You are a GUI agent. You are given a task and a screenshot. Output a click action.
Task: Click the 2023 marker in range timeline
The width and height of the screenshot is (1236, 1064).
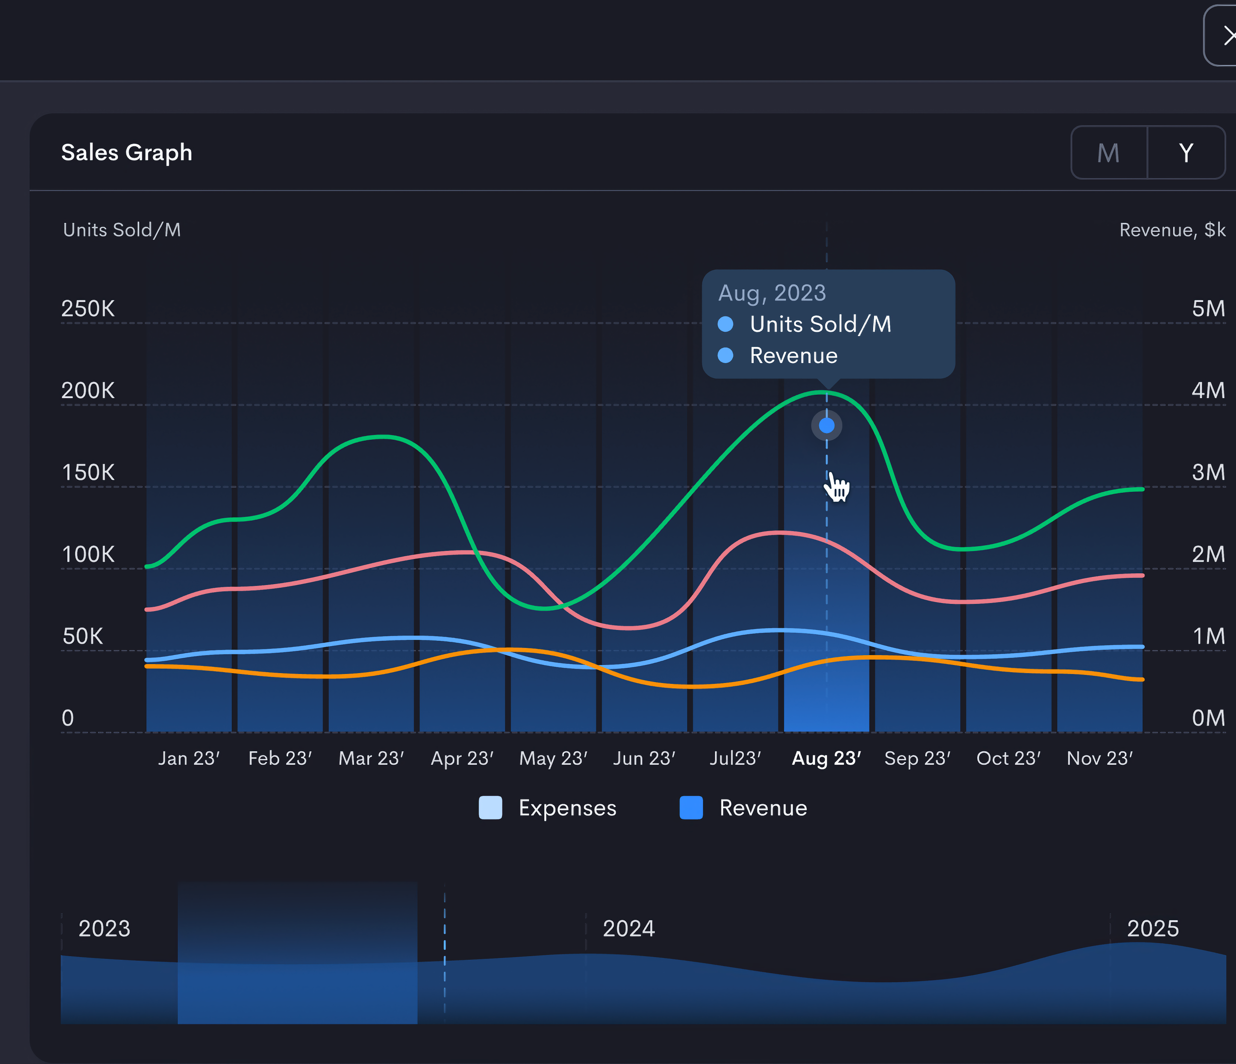(104, 929)
